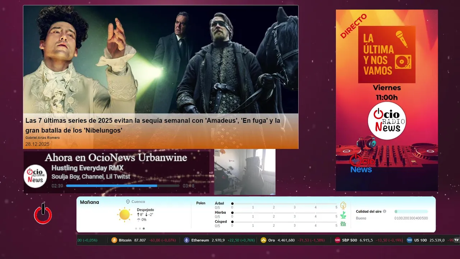Click the turntable icon on the radio banner

pyautogui.click(x=403, y=62)
